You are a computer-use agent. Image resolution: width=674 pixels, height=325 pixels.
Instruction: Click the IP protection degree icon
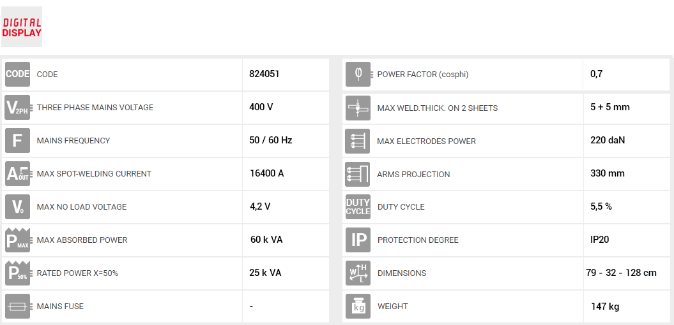(x=358, y=240)
